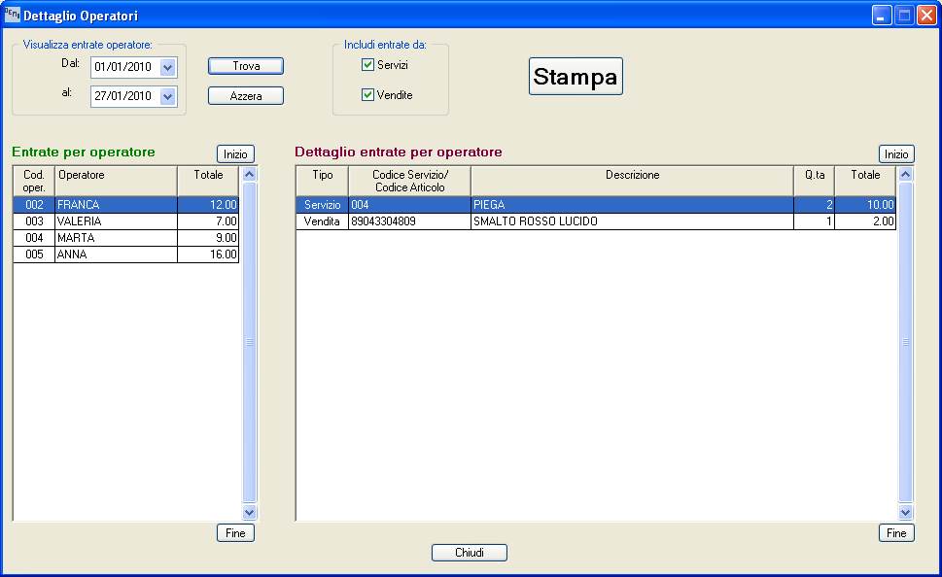Click the up arrow of operator list scrollbar
Screen dimensions: 942x577
pos(249,174)
